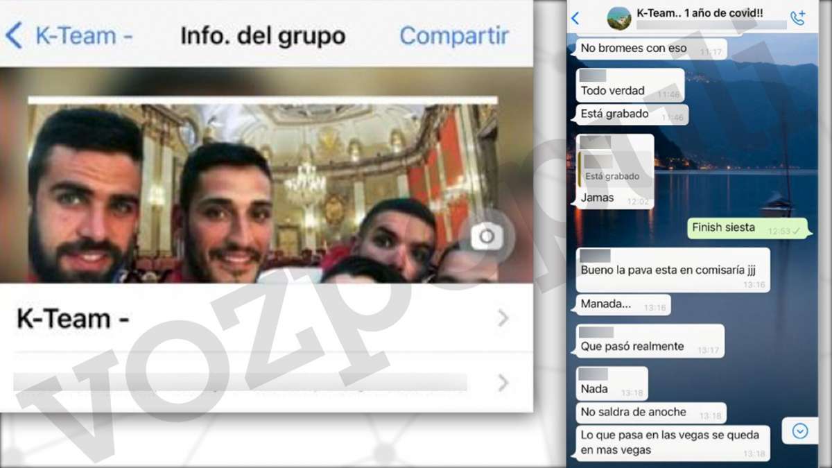
Task: Select the message Bueno la pava esta en comisaría
Action: 673,270
